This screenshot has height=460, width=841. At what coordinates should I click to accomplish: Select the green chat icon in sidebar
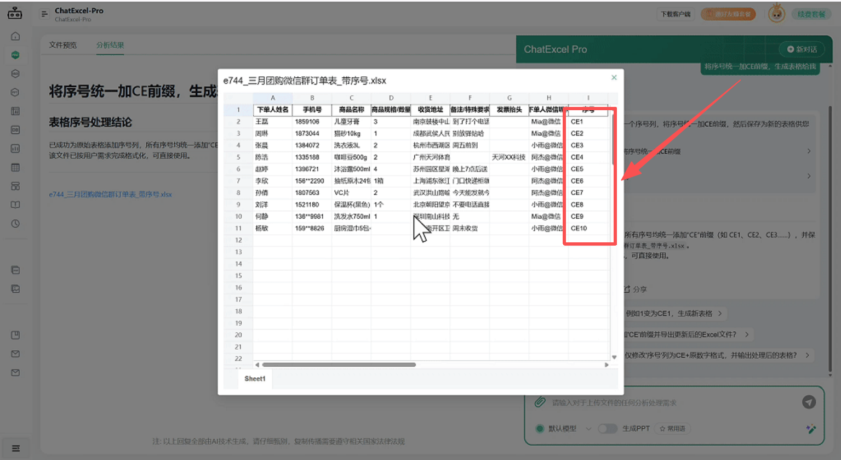pos(15,55)
